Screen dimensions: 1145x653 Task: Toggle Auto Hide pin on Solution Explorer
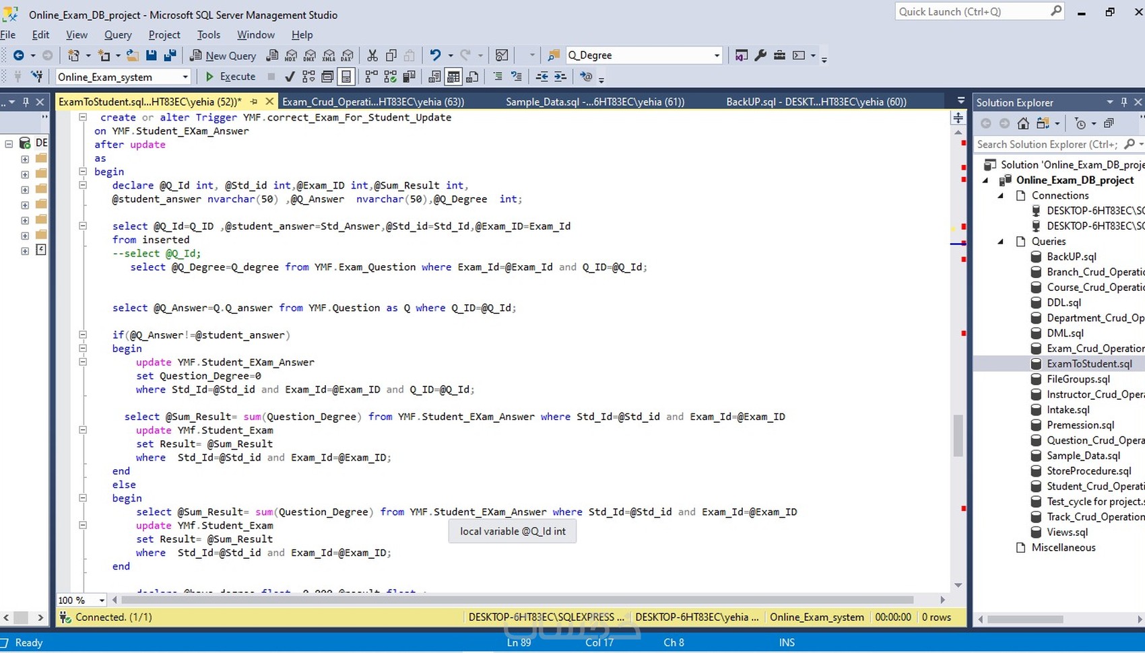[x=1124, y=102]
